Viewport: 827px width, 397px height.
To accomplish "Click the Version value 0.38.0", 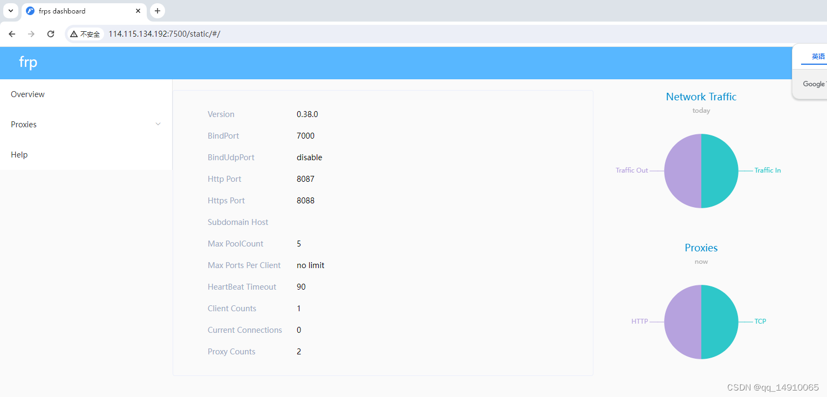I will click(307, 114).
